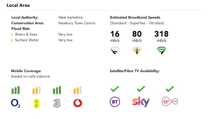Click the Virgin Media logo
211x119 pixels.
pos(170,101)
